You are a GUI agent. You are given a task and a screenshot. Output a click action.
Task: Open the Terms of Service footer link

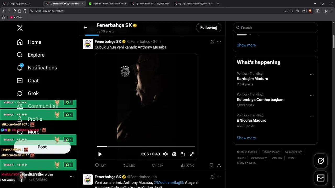click(x=247, y=152)
